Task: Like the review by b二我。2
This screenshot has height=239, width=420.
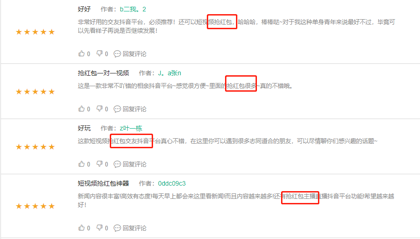Action: coord(82,54)
